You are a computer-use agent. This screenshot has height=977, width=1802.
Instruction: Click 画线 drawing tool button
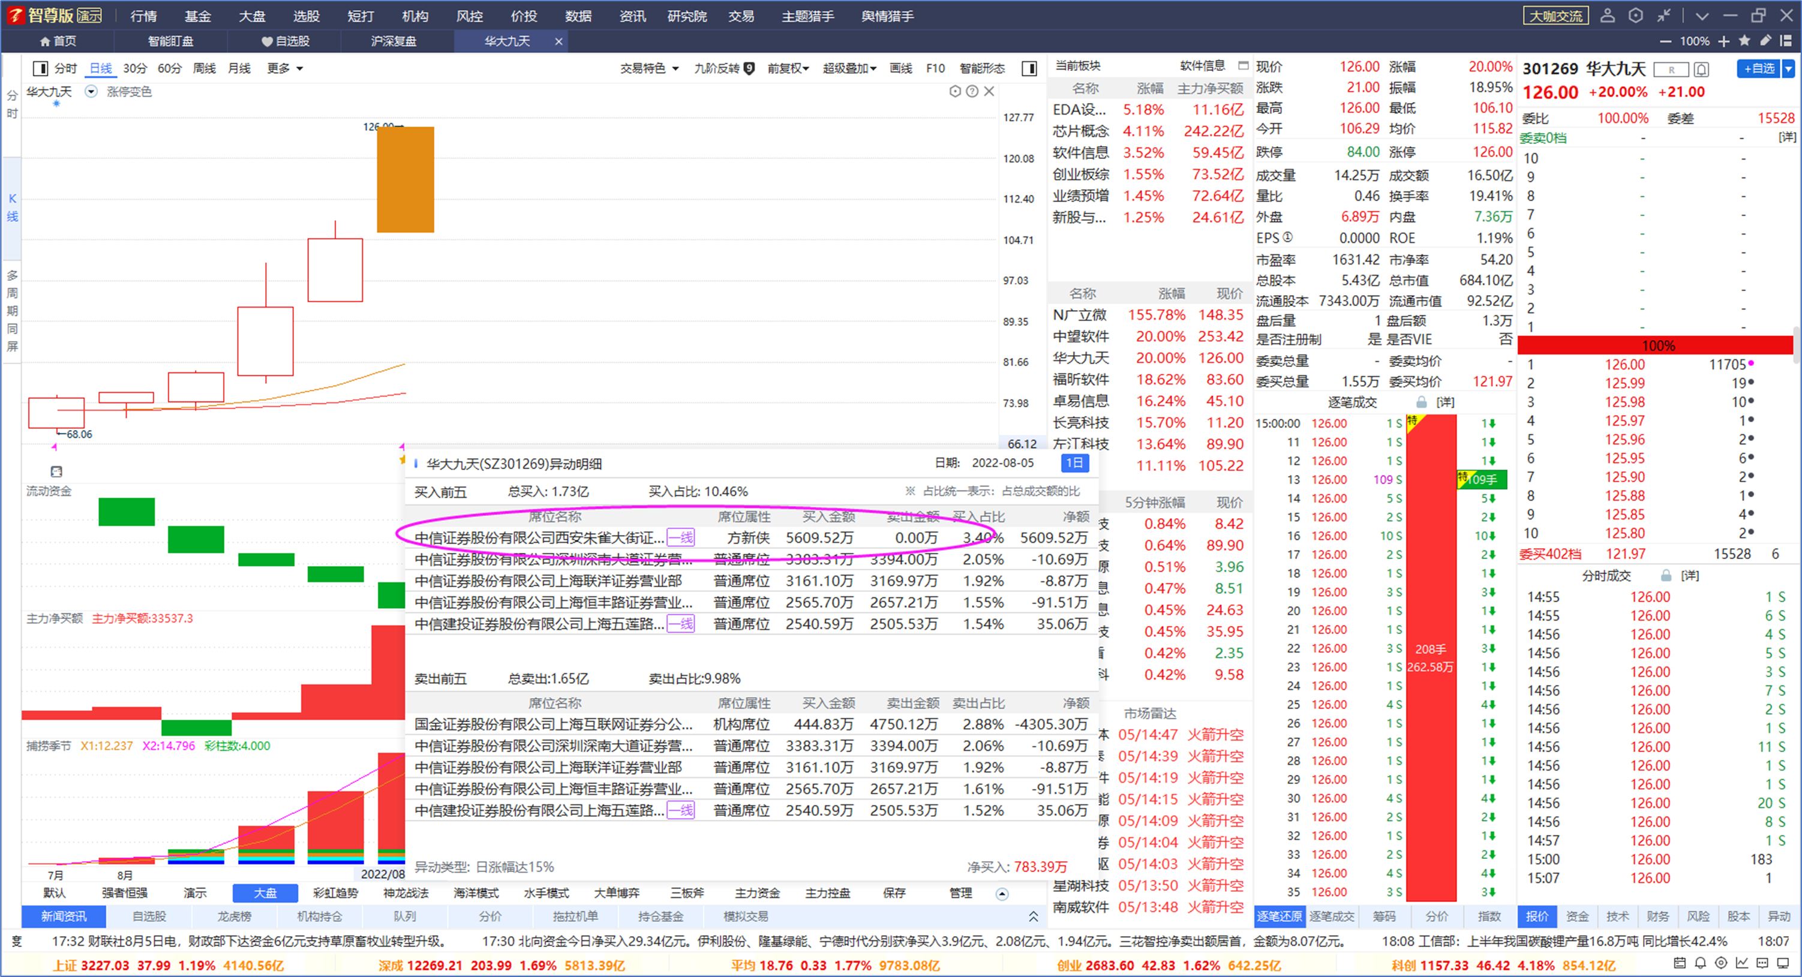coord(900,68)
